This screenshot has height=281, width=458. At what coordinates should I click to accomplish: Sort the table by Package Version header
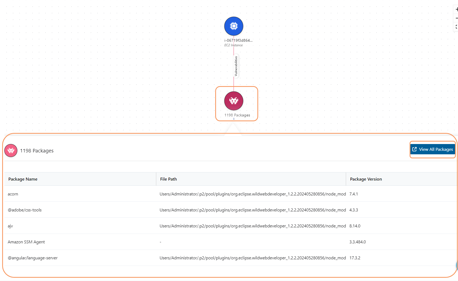(366, 179)
